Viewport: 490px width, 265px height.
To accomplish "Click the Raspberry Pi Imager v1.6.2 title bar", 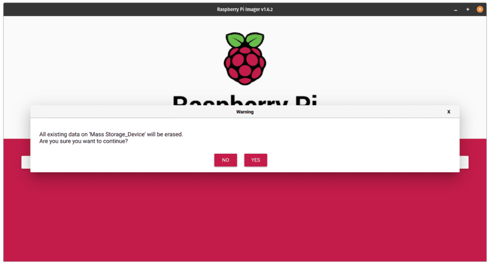I will pos(245,10).
